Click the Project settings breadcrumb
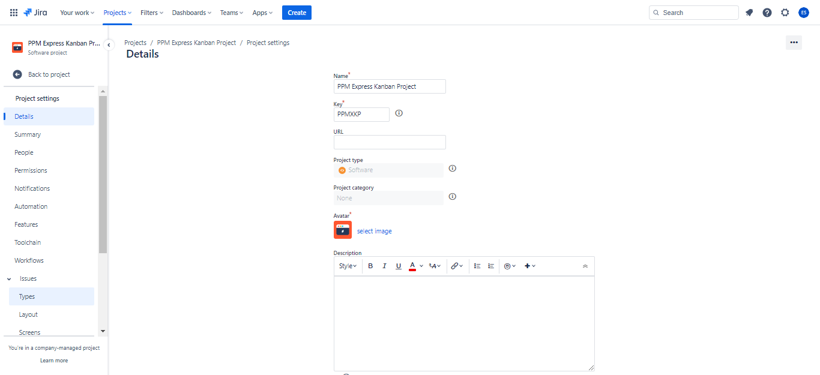 (x=268, y=43)
